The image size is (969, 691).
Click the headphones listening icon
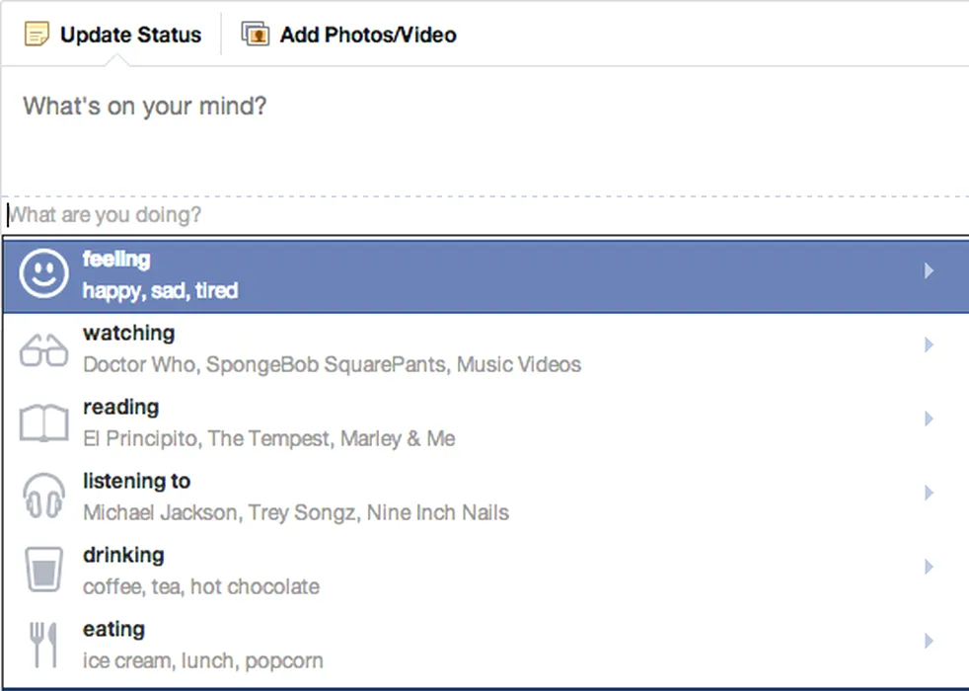tap(44, 497)
